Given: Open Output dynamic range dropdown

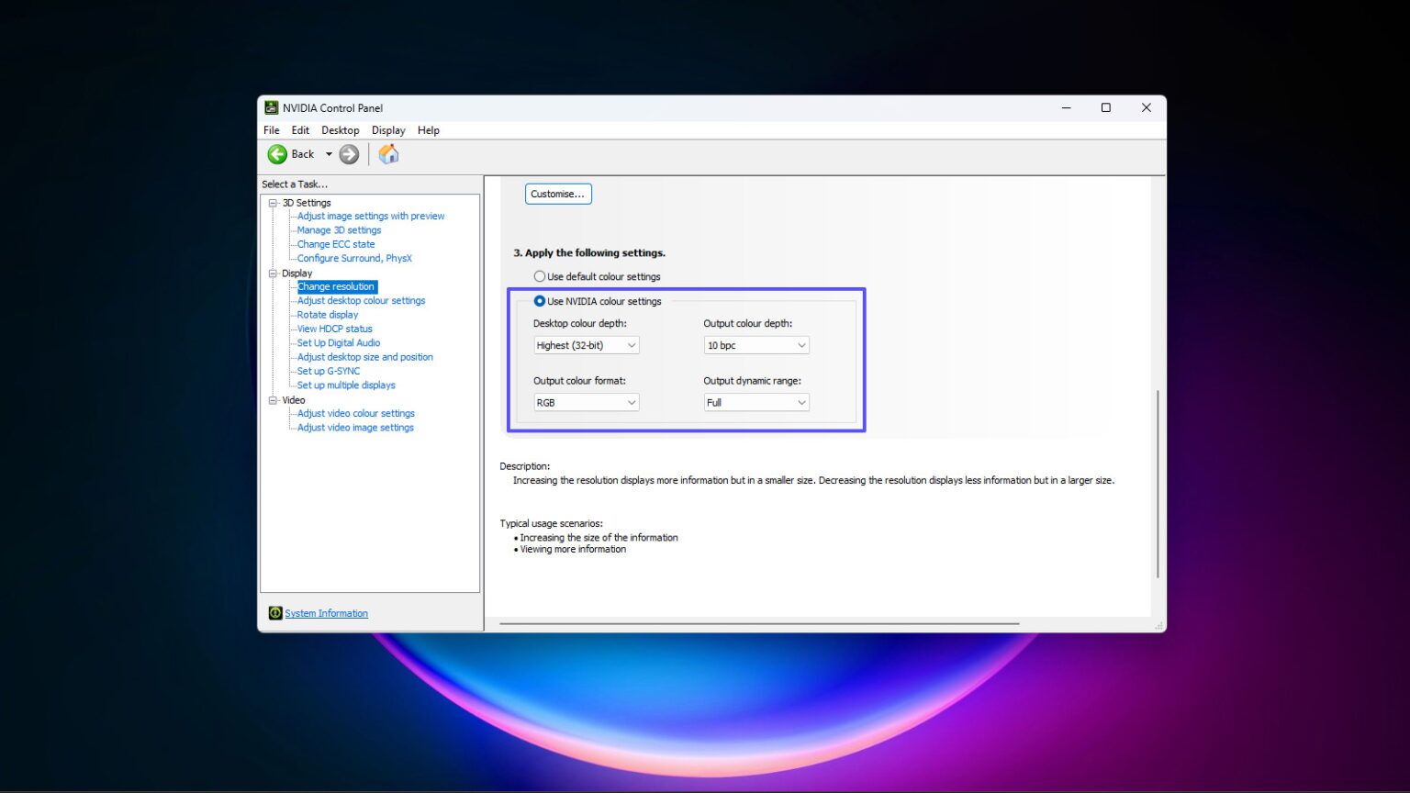Looking at the screenshot, I should click(x=755, y=402).
